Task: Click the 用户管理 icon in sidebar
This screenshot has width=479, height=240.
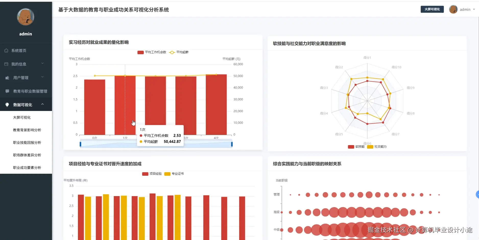Action: click(x=6, y=78)
